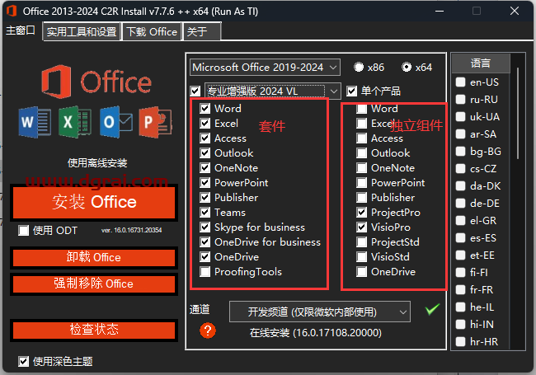Open the 实用工具和设置 tab

(x=82, y=32)
